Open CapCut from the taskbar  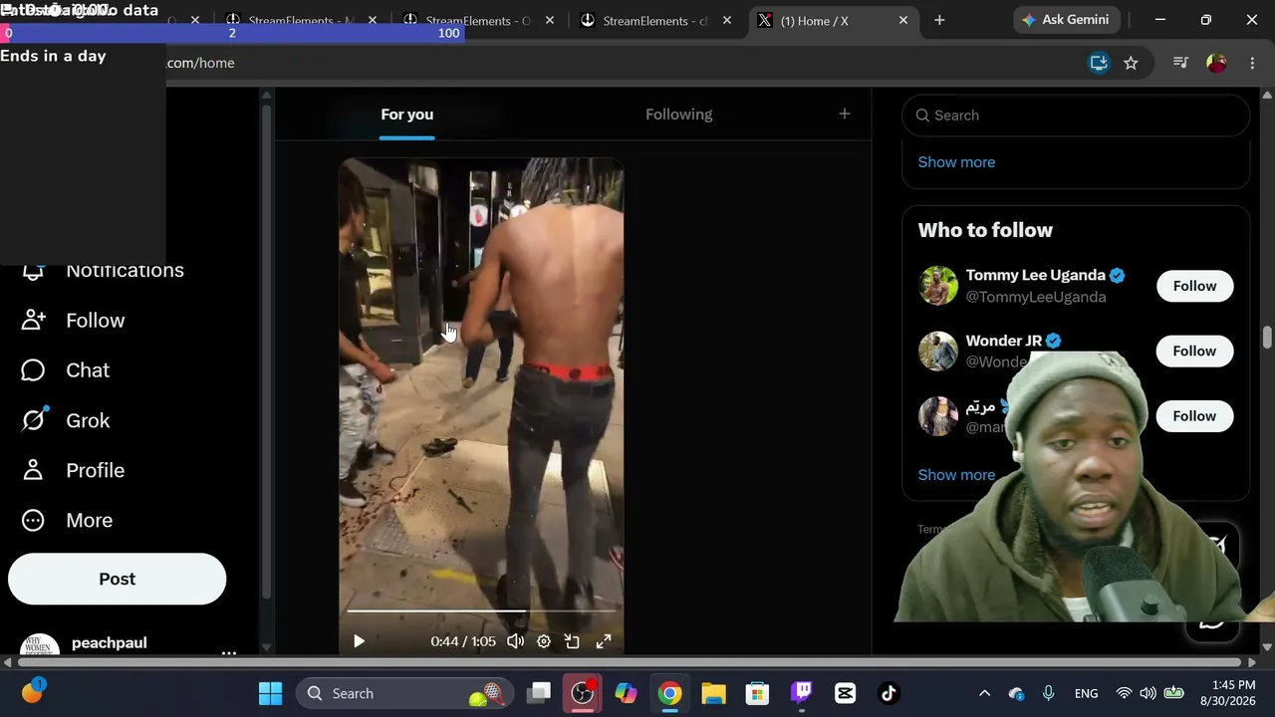point(845,693)
